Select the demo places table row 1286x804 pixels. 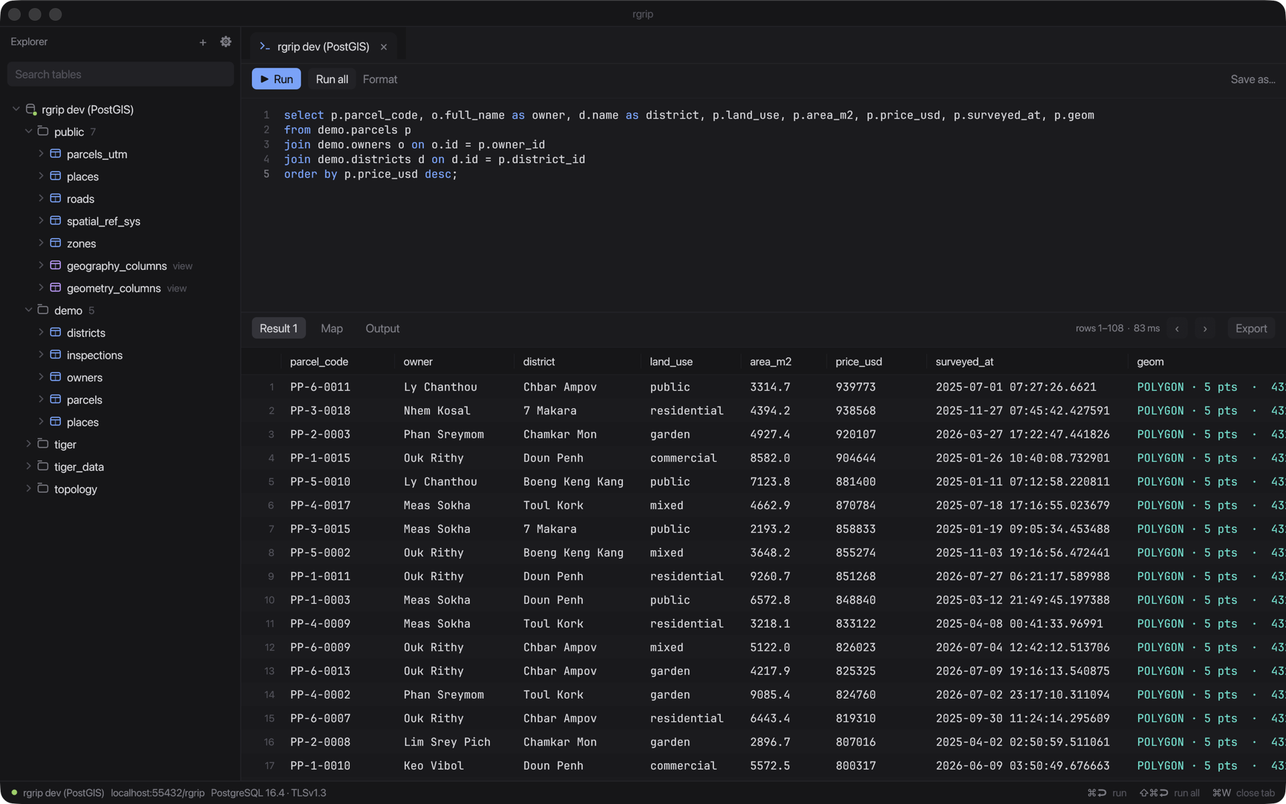pyautogui.click(x=121, y=422)
